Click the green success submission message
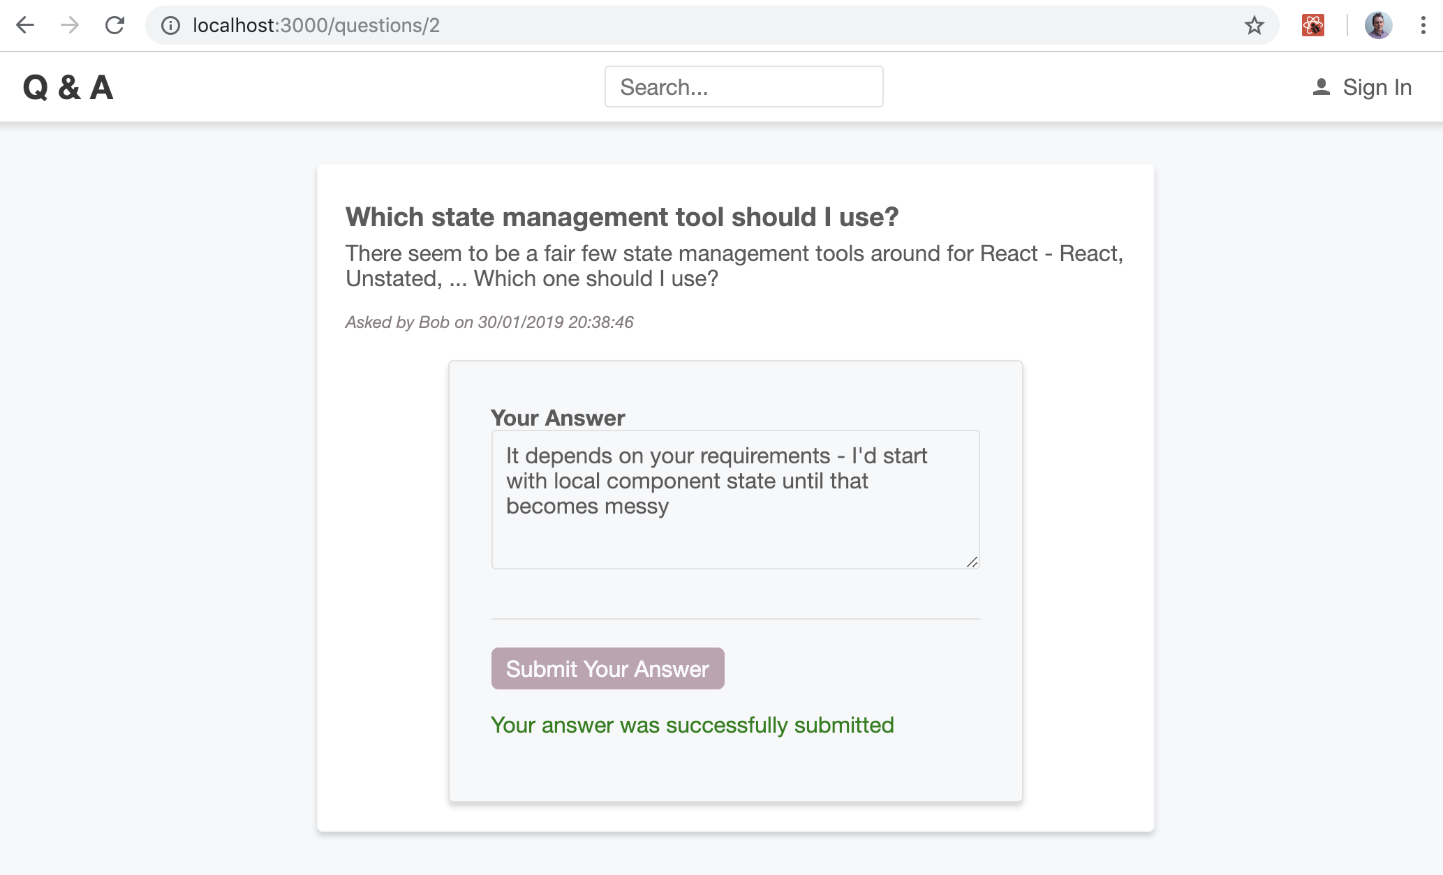Viewport: 1443px width, 875px height. tap(692, 725)
